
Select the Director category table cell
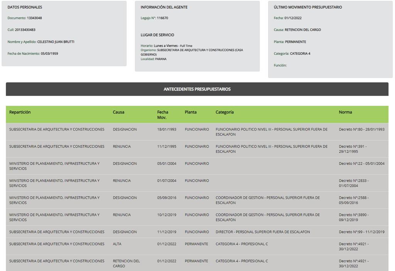(263, 232)
